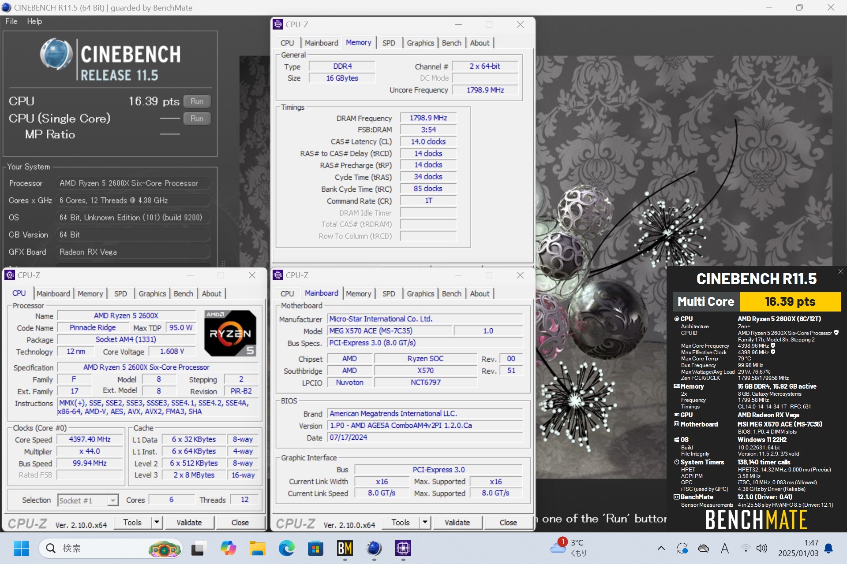Select Memory tab in bottom-left CPU-Z window

pos(90,293)
